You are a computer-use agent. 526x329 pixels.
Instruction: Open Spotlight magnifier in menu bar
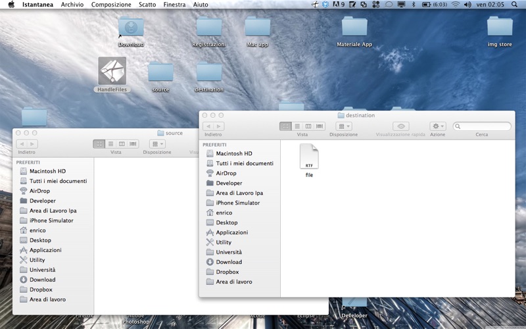tap(514, 5)
